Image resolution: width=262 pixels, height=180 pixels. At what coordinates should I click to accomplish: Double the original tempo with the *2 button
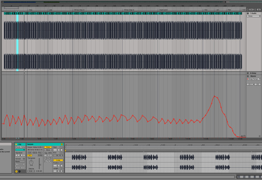50,158
